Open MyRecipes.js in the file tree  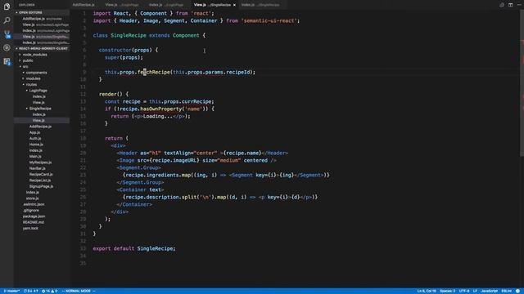pyautogui.click(x=40, y=163)
